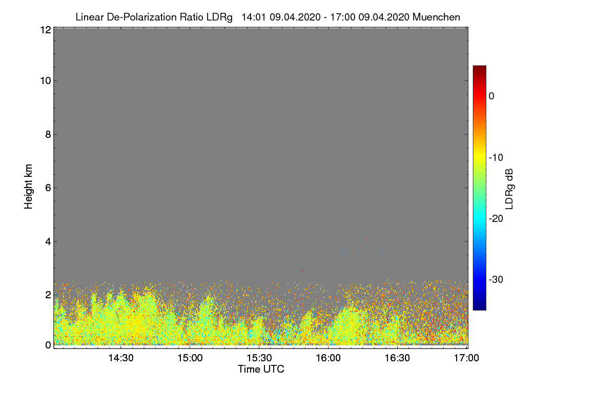
Task: Click the height tick label '12'
Action: click(x=45, y=30)
